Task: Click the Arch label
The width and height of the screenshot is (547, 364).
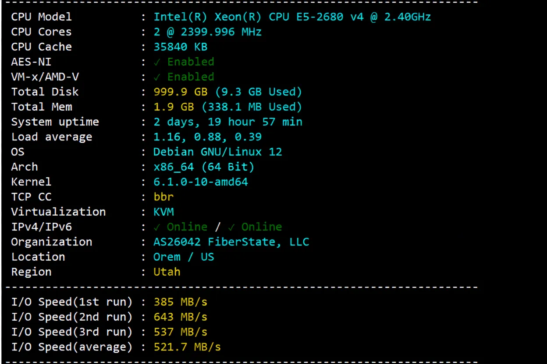Action: point(25,167)
